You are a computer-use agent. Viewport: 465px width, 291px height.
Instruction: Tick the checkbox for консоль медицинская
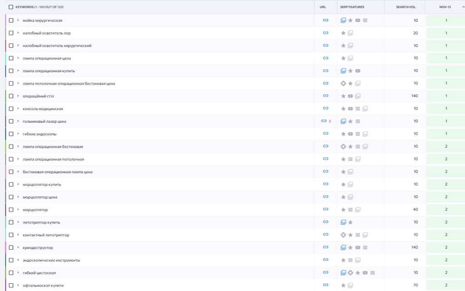[11, 109]
